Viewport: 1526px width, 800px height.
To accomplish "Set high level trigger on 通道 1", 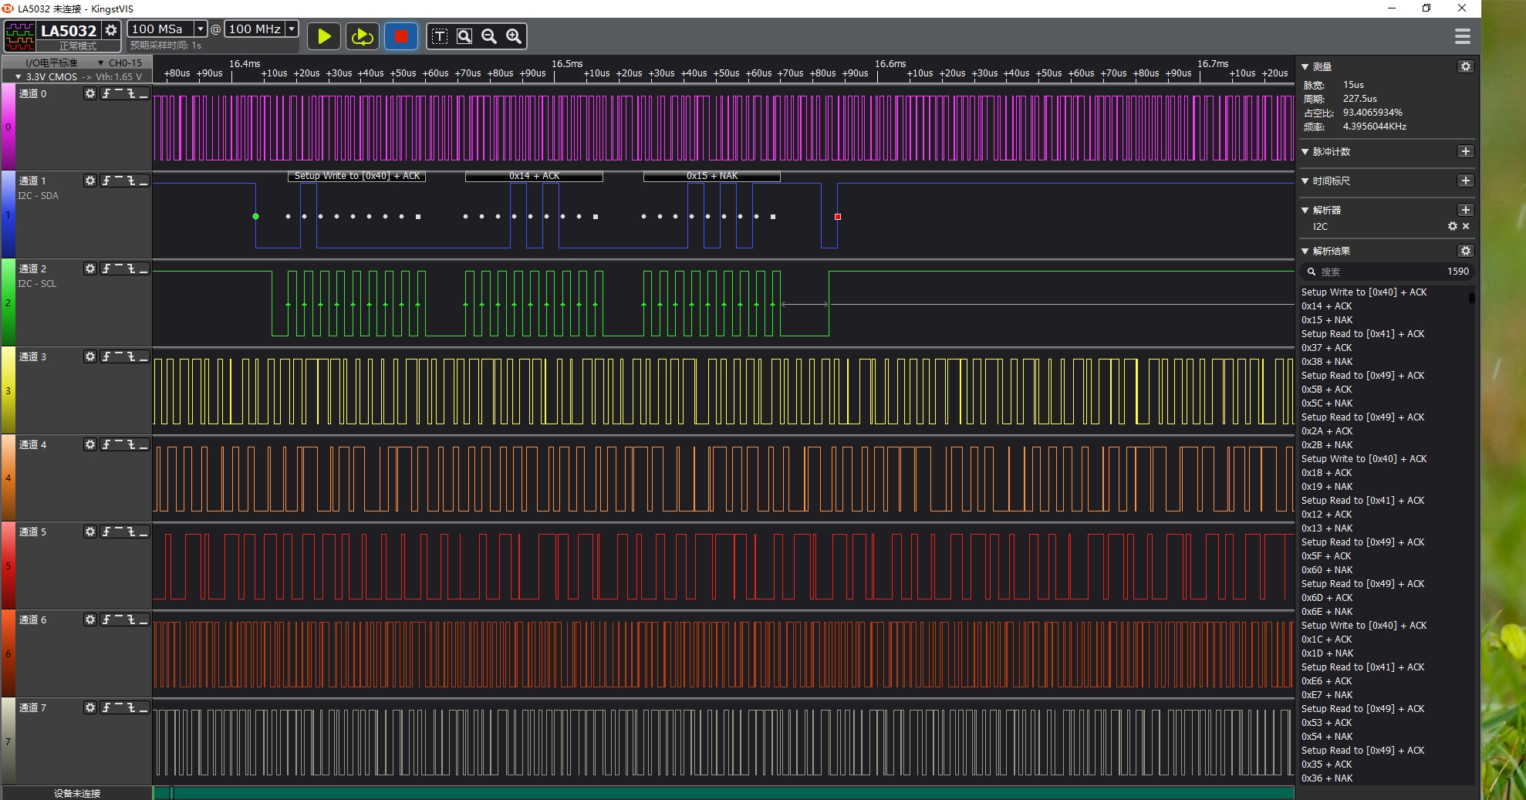I will tap(119, 181).
